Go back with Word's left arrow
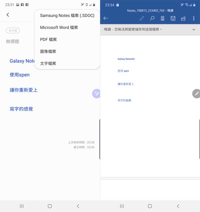 [106, 18]
